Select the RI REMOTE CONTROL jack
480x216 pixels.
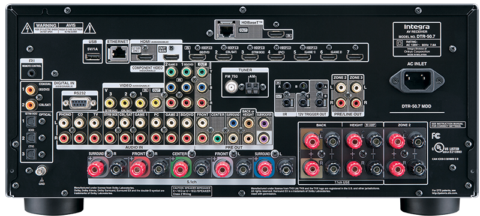point(31,73)
